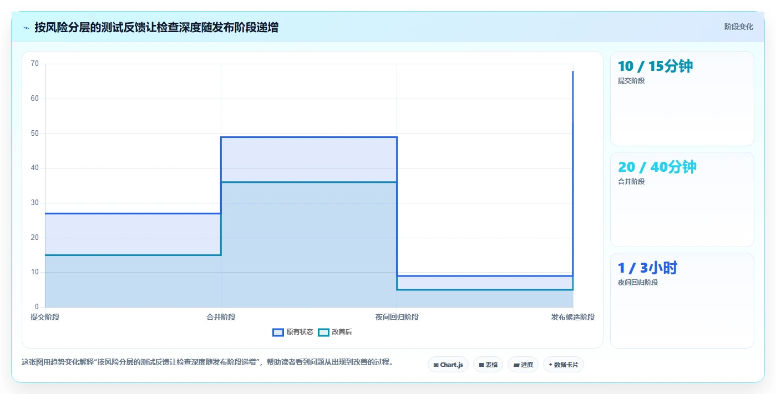This screenshot has width=776, height=394.
Task: Click the 提交阶段 x-axis label
Action: coord(45,317)
